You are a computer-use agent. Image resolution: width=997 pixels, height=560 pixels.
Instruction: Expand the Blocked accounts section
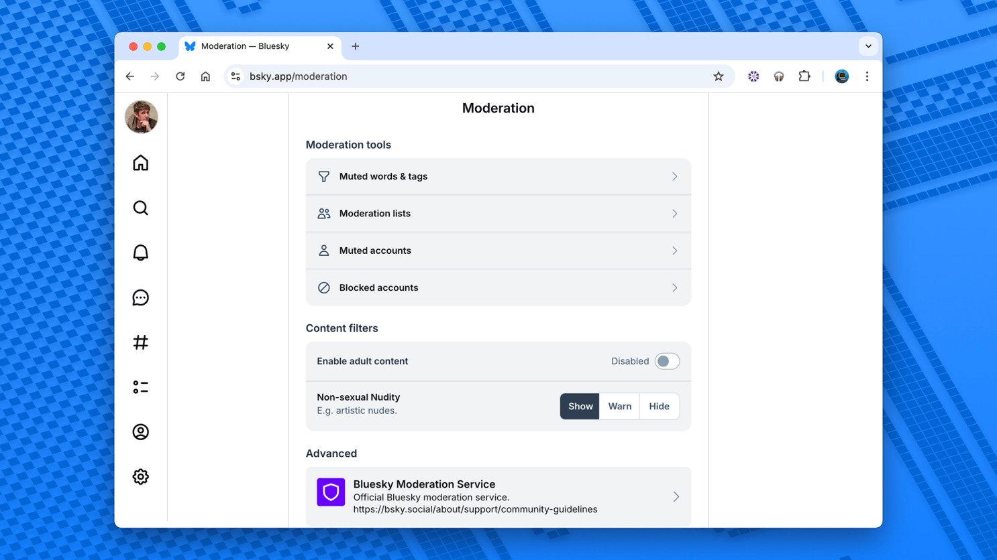tap(498, 287)
